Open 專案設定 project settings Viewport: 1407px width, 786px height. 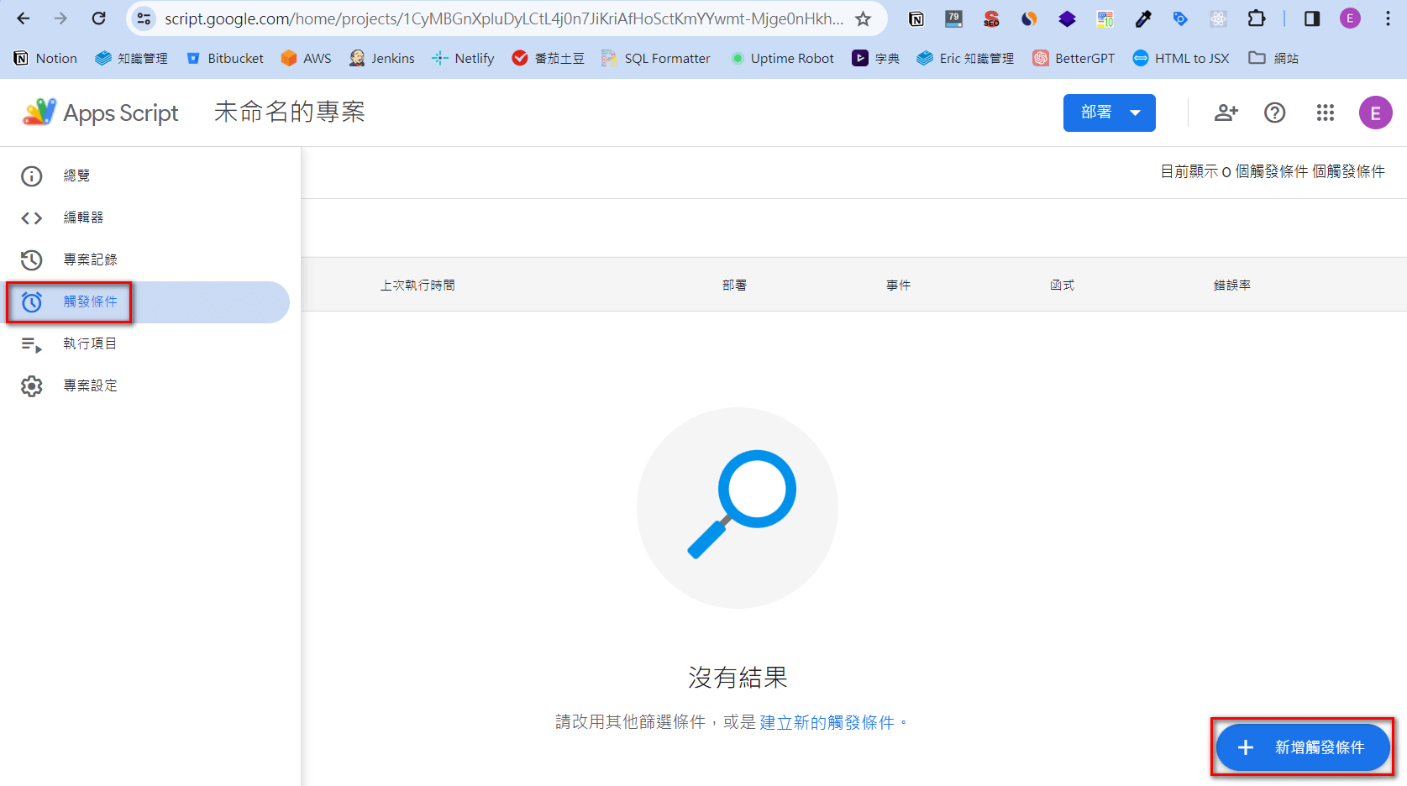[90, 385]
